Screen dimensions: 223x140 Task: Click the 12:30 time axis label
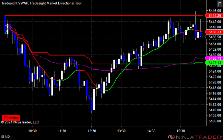pos(92,131)
